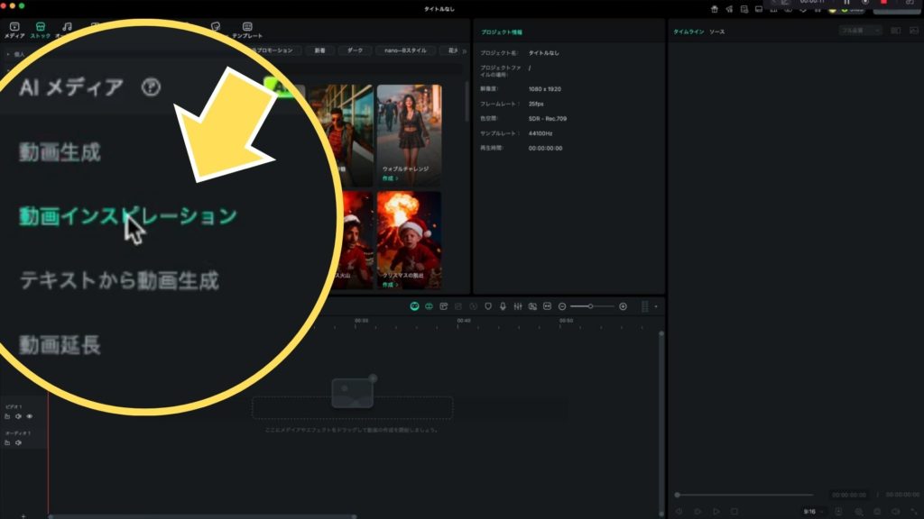Select 動画インスピレーション in AI media list
The width and height of the screenshot is (924, 519).
point(127,216)
